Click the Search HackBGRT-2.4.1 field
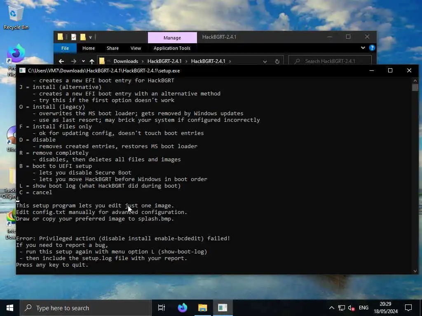The width and height of the screenshot is (422, 316). pos(330,61)
